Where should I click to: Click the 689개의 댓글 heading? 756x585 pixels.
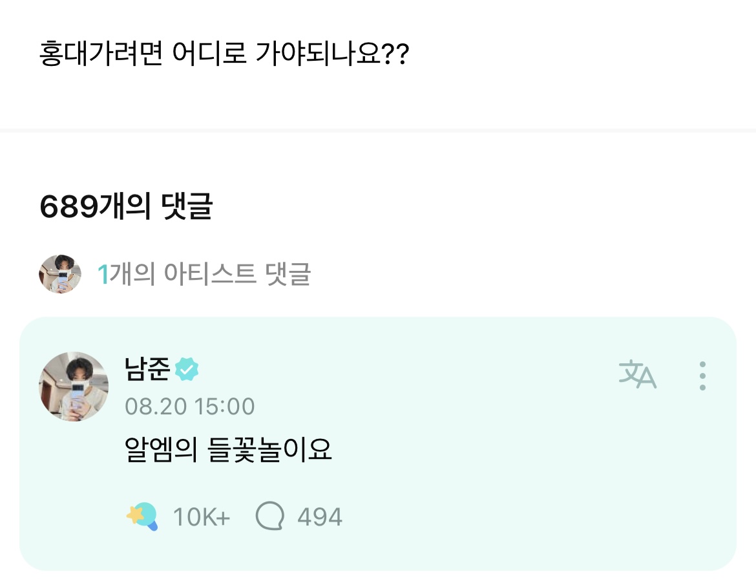(x=126, y=207)
